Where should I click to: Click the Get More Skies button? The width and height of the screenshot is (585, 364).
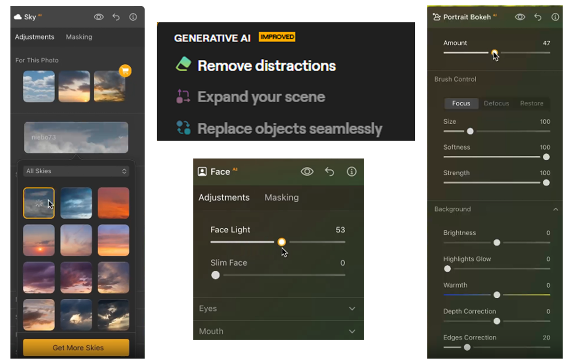point(76,348)
